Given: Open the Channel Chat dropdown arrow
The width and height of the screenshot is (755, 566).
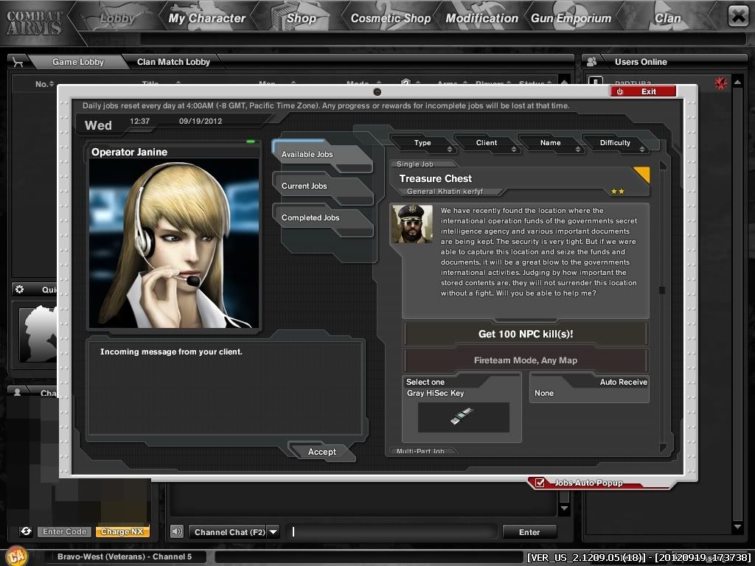Looking at the screenshot, I should (x=273, y=531).
